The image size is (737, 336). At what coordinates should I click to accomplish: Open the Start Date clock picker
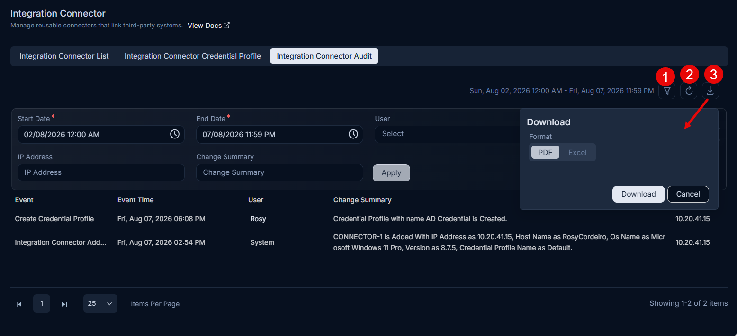click(175, 134)
